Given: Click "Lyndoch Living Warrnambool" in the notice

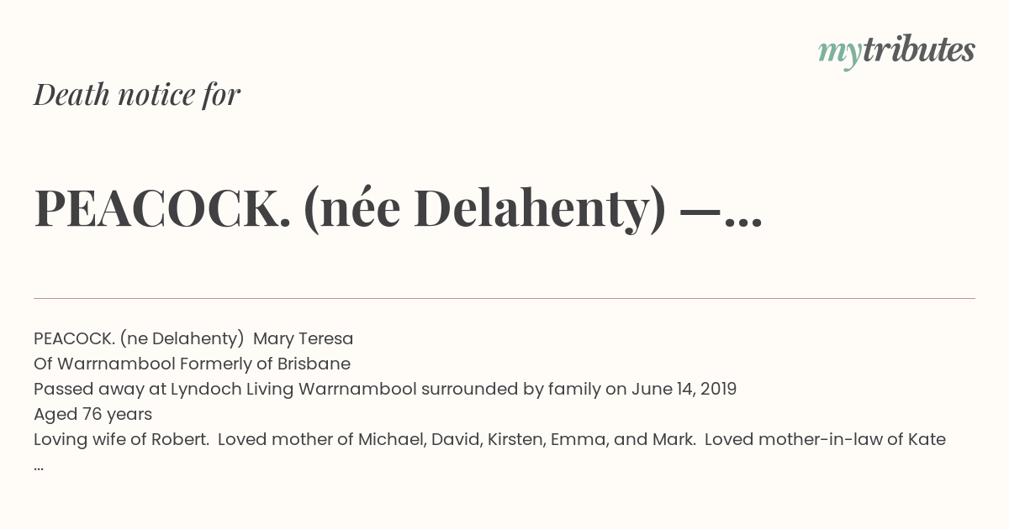Looking at the screenshot, I should pyautogui.click(x=293, y=389).
